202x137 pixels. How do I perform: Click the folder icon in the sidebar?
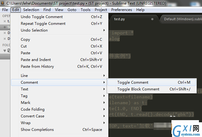9,50
